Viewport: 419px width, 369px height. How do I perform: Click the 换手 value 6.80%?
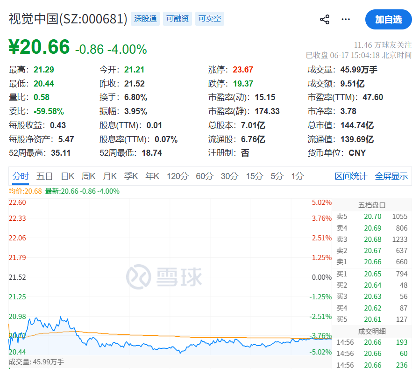[x=136, y=97]
